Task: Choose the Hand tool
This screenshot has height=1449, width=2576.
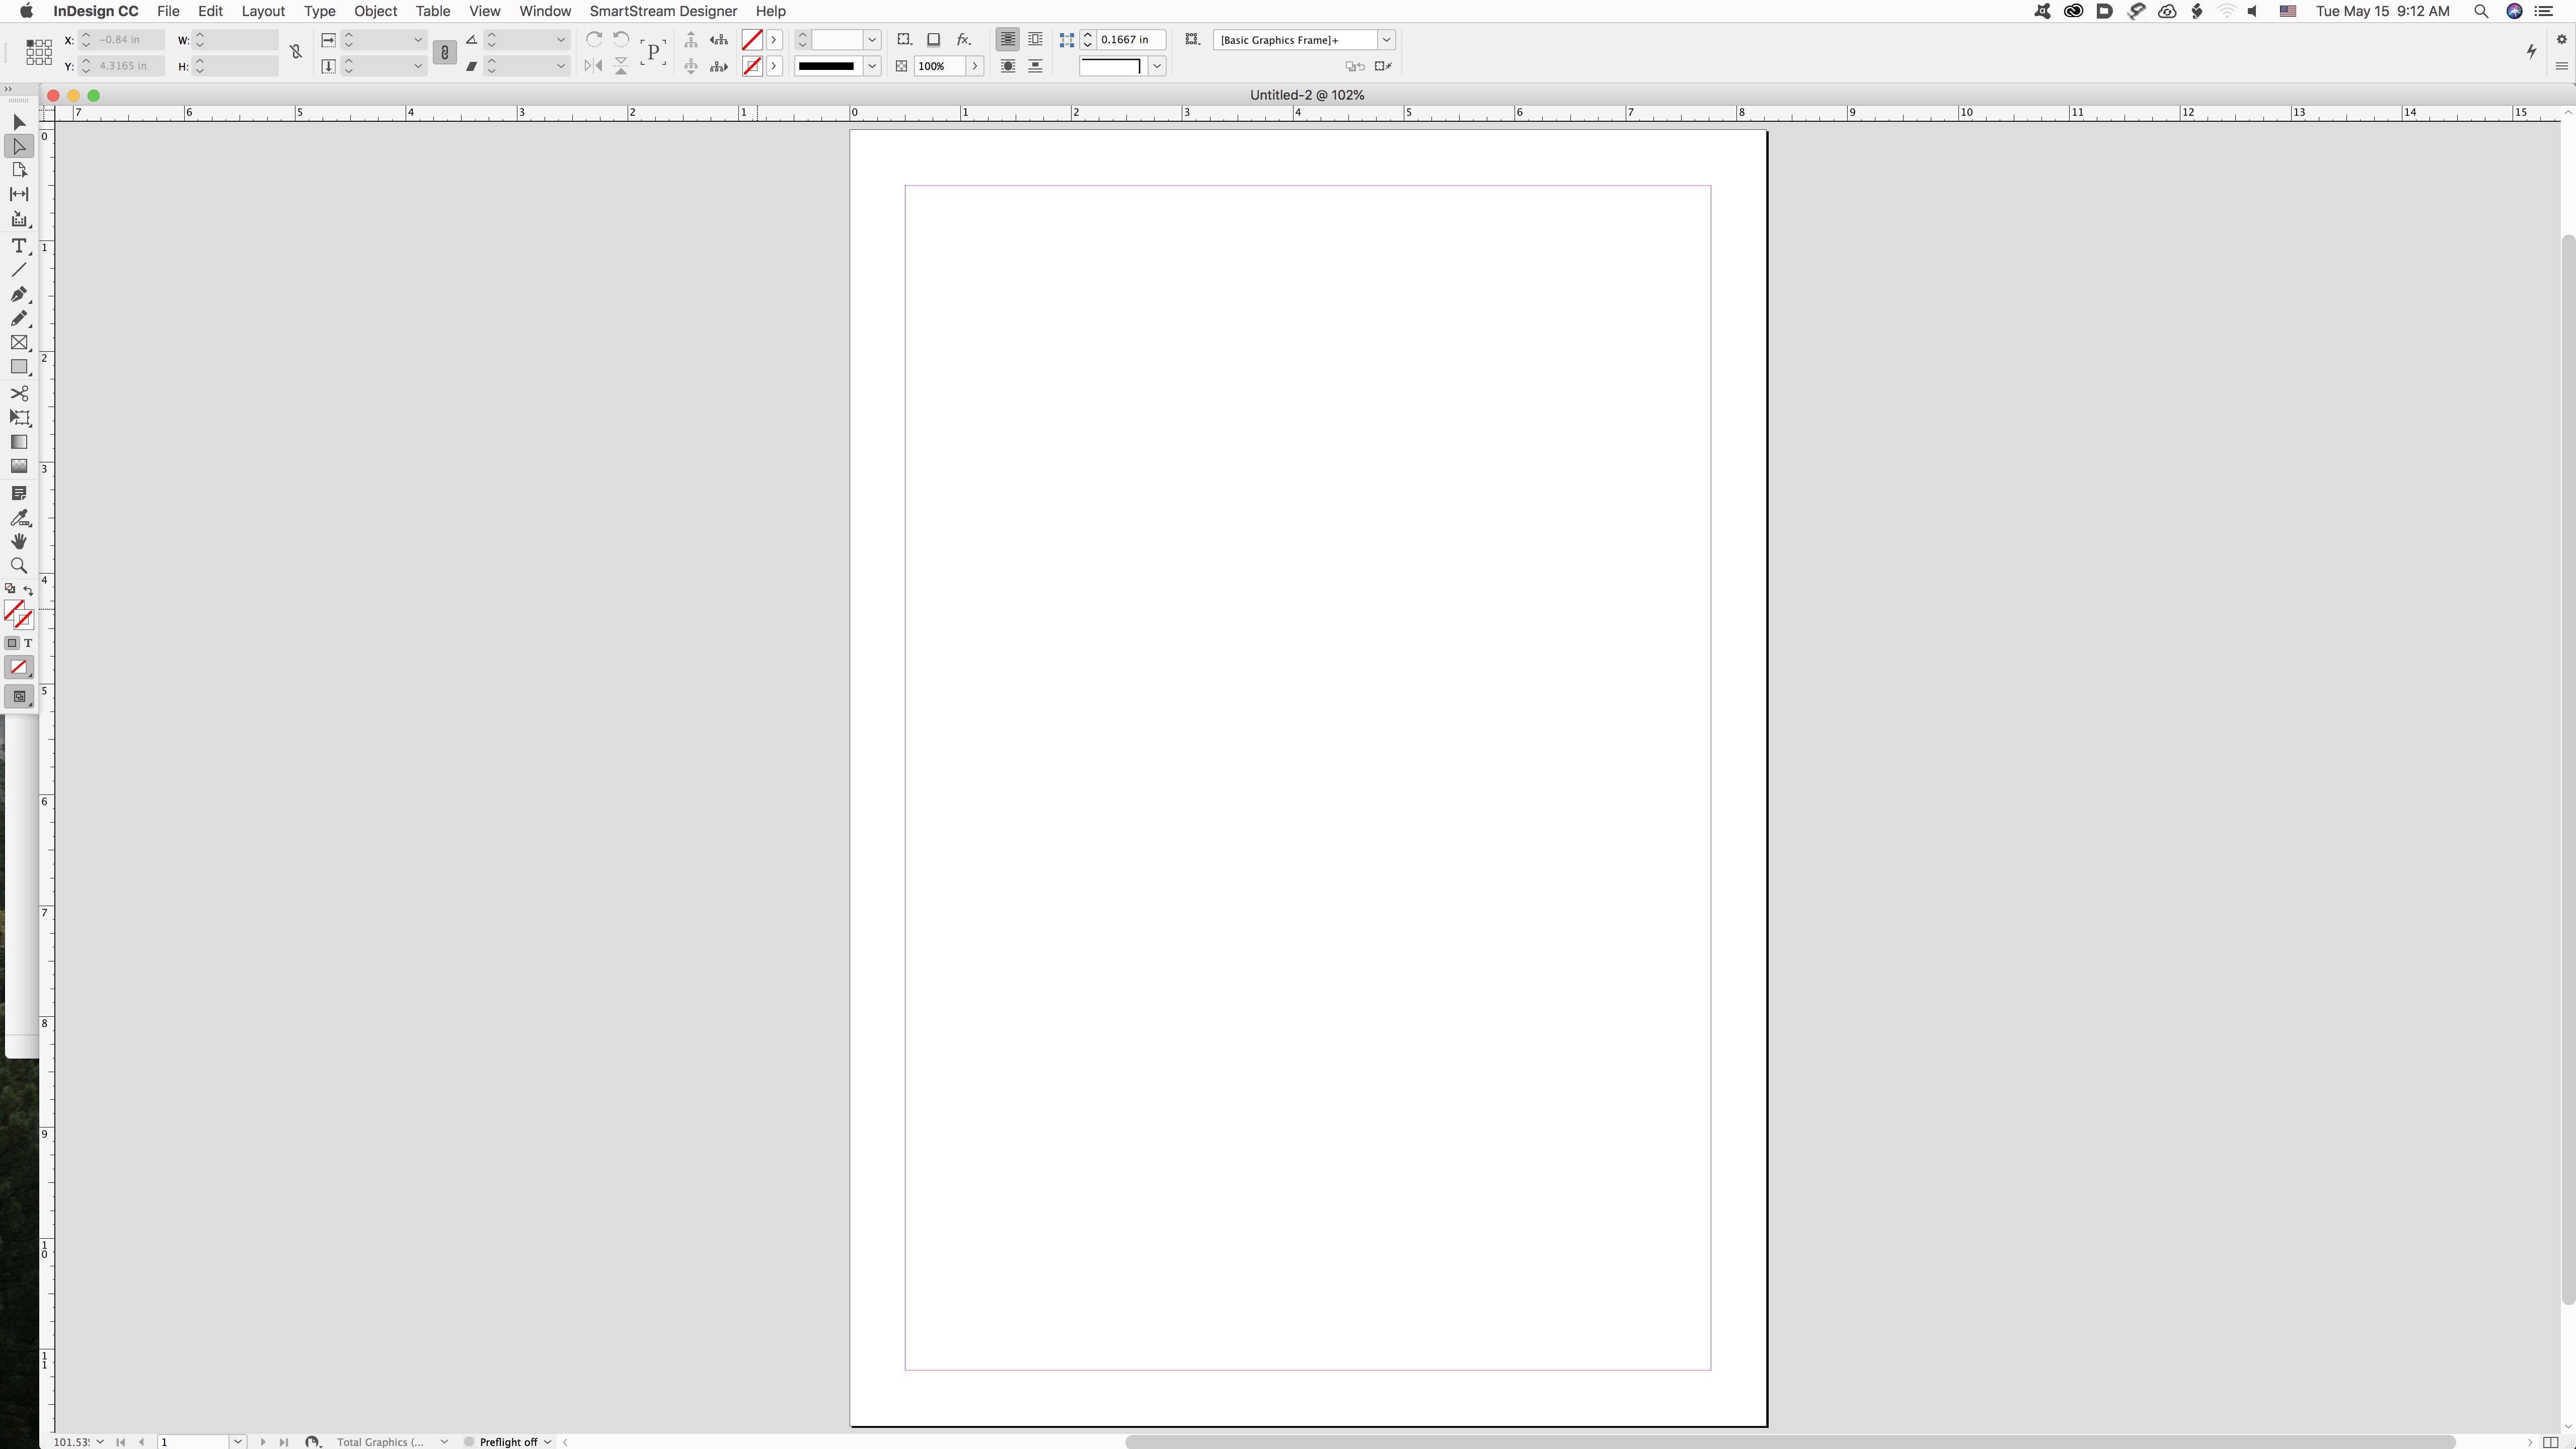Action: tap(18, 542)
